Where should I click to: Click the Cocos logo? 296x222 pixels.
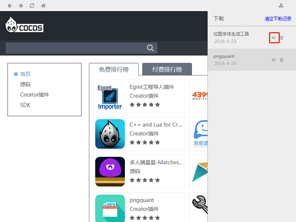[x=24, y=25]
